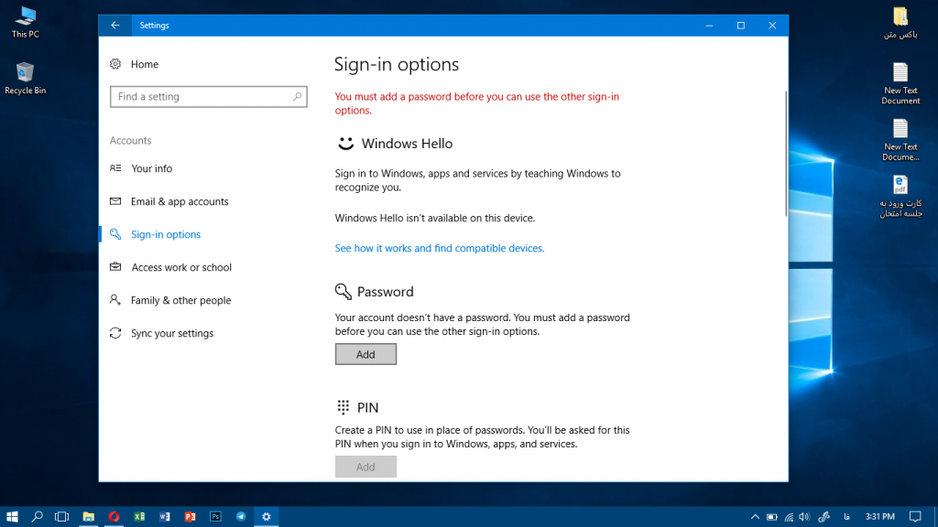Image resolution: width=938 pixels, height=527 pixels.
Task: Select the 'New Text Docume...' desktop file
Action: (900, 140)
